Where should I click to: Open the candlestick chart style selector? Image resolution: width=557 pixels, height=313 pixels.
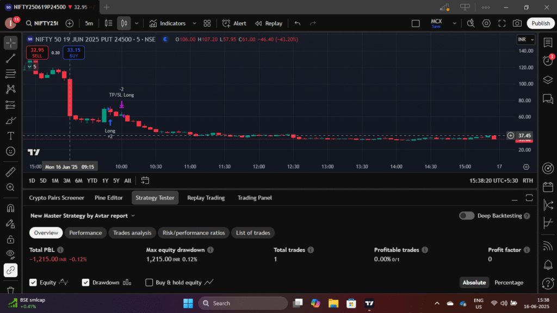coord(124,23)
